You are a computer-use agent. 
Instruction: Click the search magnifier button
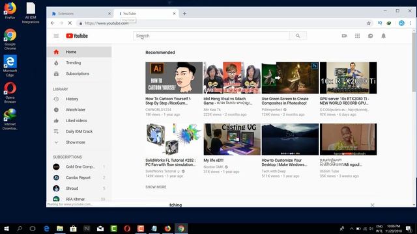298,36
